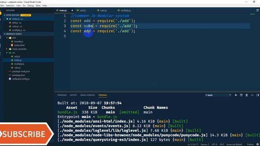260x146 pixels.
Task: Kill the terminal with the trash icon
Action: [247, 95]
